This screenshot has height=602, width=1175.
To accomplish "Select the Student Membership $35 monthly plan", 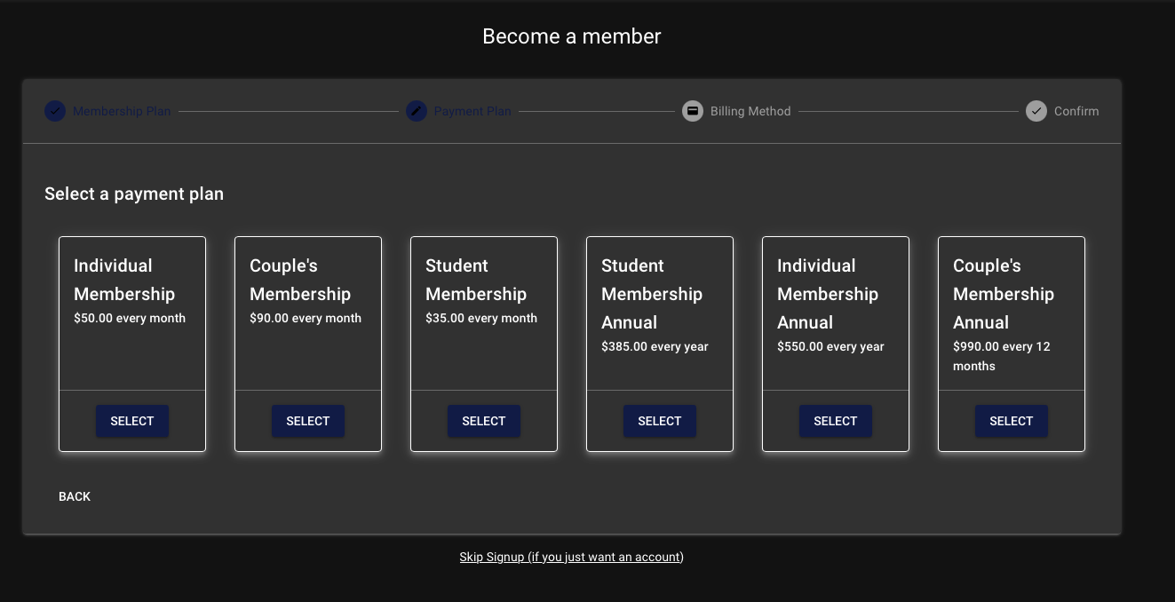I will [x=484, y=421].
